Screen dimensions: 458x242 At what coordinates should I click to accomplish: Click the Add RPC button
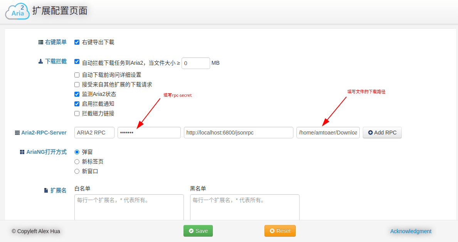(x=382, y=133)
